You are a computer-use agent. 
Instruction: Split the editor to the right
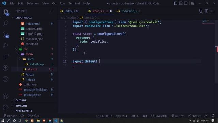coord(207,11)
